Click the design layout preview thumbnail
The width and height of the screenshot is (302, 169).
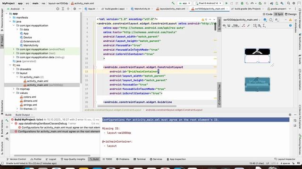257,55
